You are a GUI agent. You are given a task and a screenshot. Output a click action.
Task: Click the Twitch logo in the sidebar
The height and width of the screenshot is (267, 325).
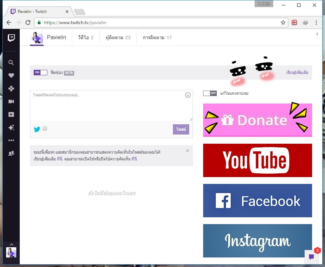pyautogui.click(x=11, y=38)
